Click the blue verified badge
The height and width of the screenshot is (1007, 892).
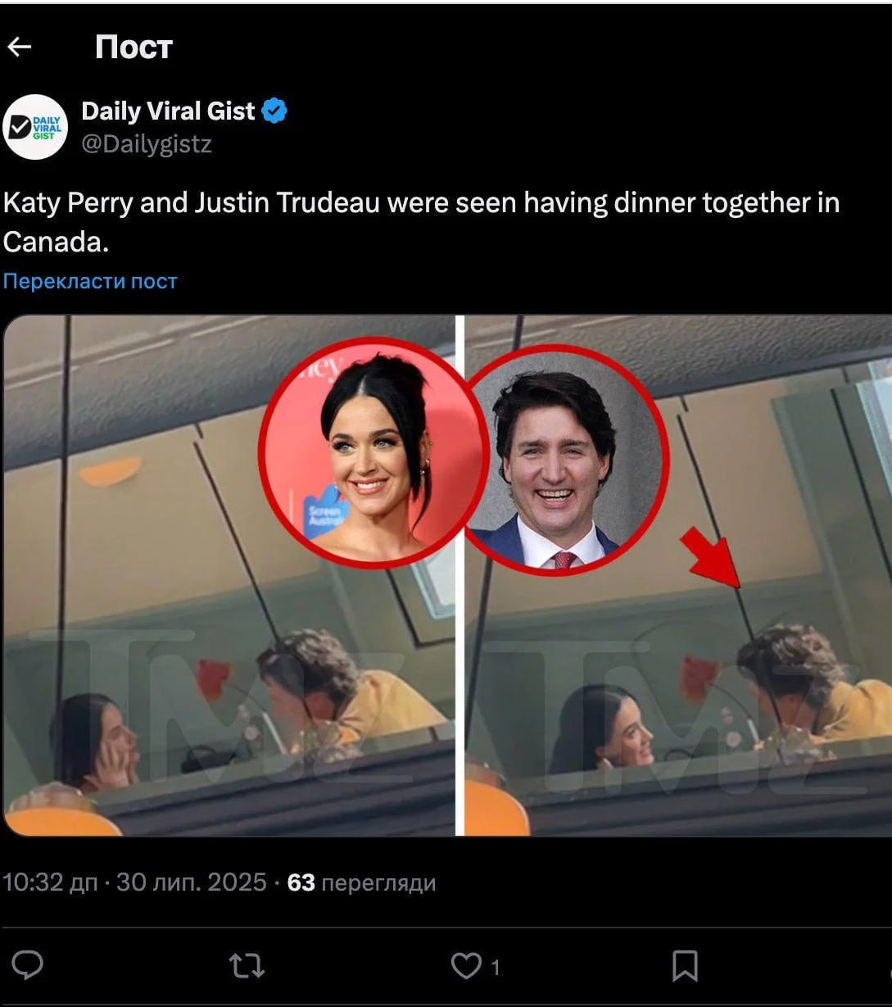(274, 111)
